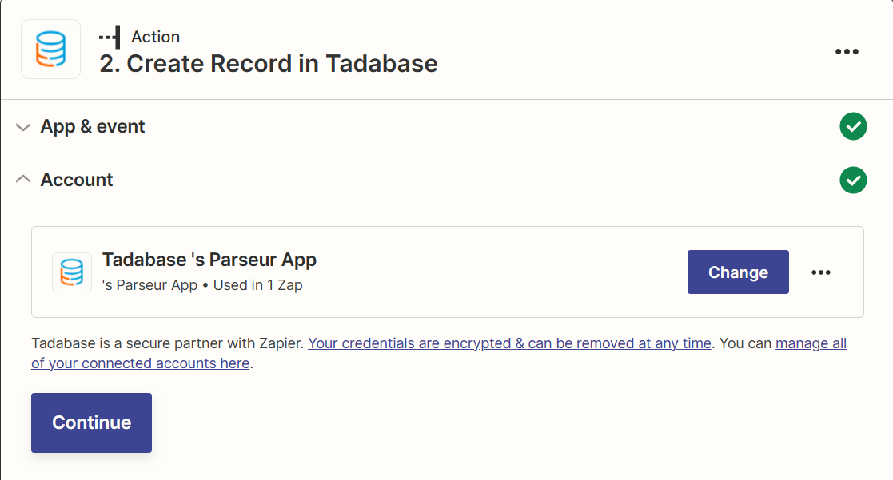
Task: Open the credentials encryption information link
Action: click(510, 343)
